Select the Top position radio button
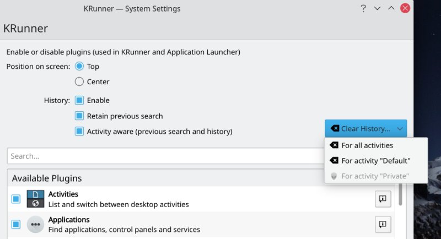The width and height of the screenshot is (441, 239). point(79,66)
